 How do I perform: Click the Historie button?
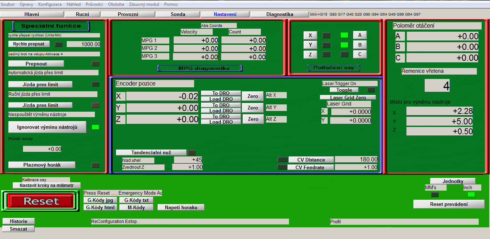tap(19, 221)
